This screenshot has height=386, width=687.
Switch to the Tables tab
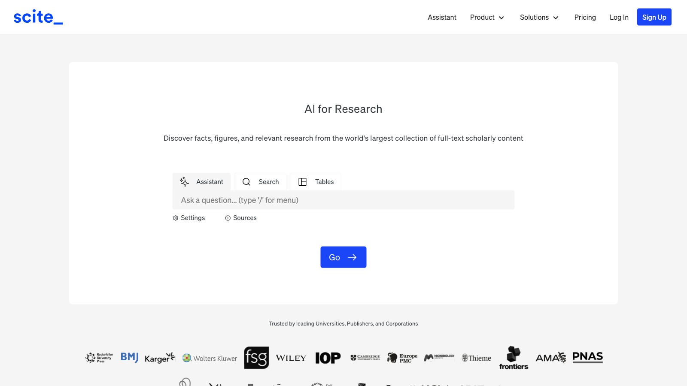click(316, 182)
